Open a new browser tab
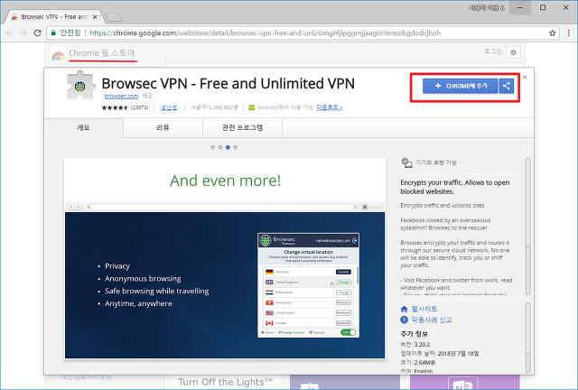The width and height of the screenshot is (578, 390). click(113, 17)
